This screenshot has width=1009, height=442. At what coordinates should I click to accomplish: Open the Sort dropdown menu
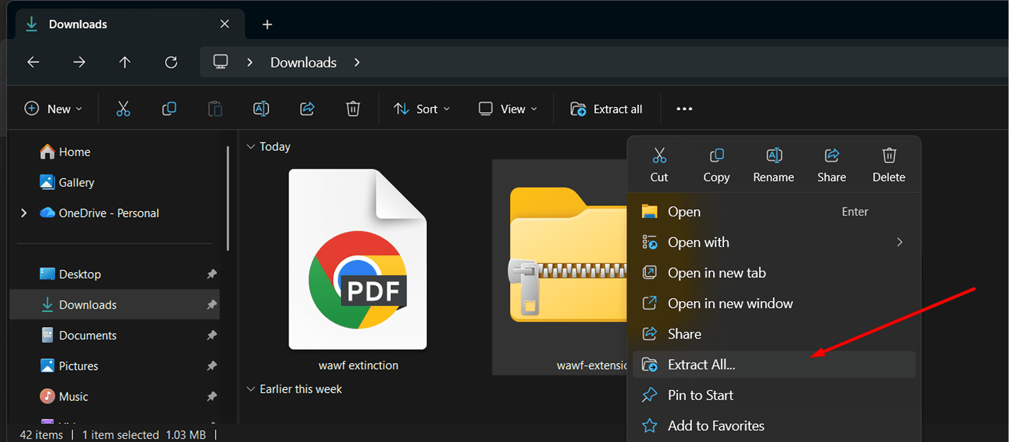pos(422,109)
